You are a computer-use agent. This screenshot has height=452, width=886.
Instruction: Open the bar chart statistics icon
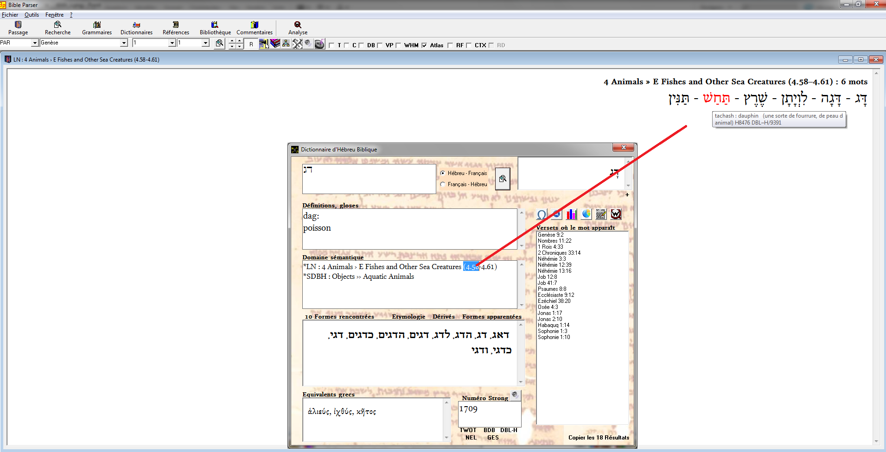(572, 214)
